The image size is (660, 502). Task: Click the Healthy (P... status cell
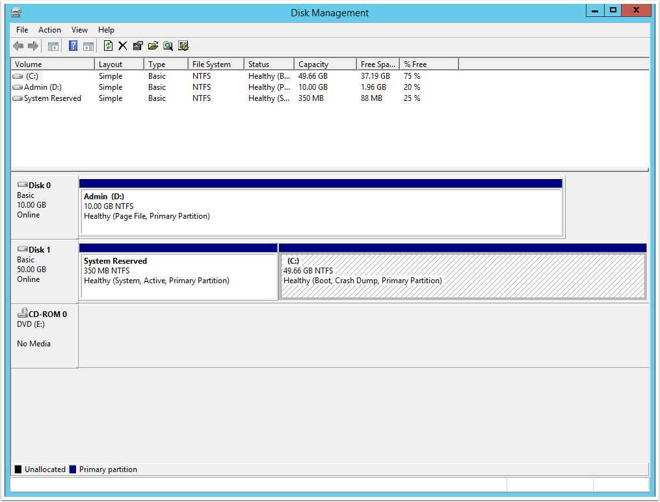tap(269, 87)
